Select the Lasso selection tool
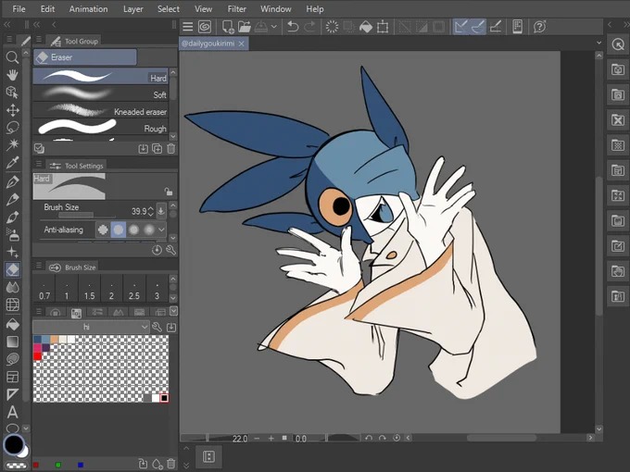The image size is (630, 472). [12, 128]
